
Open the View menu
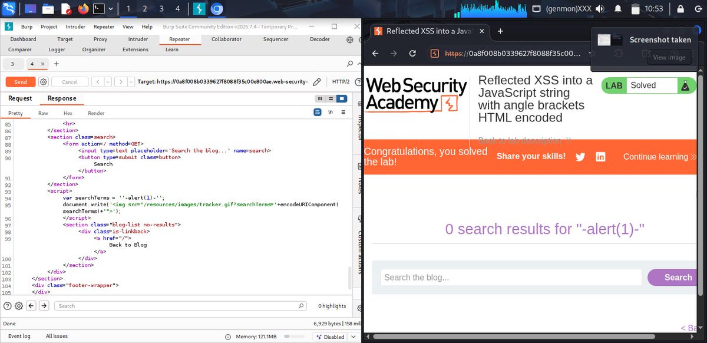128,27
